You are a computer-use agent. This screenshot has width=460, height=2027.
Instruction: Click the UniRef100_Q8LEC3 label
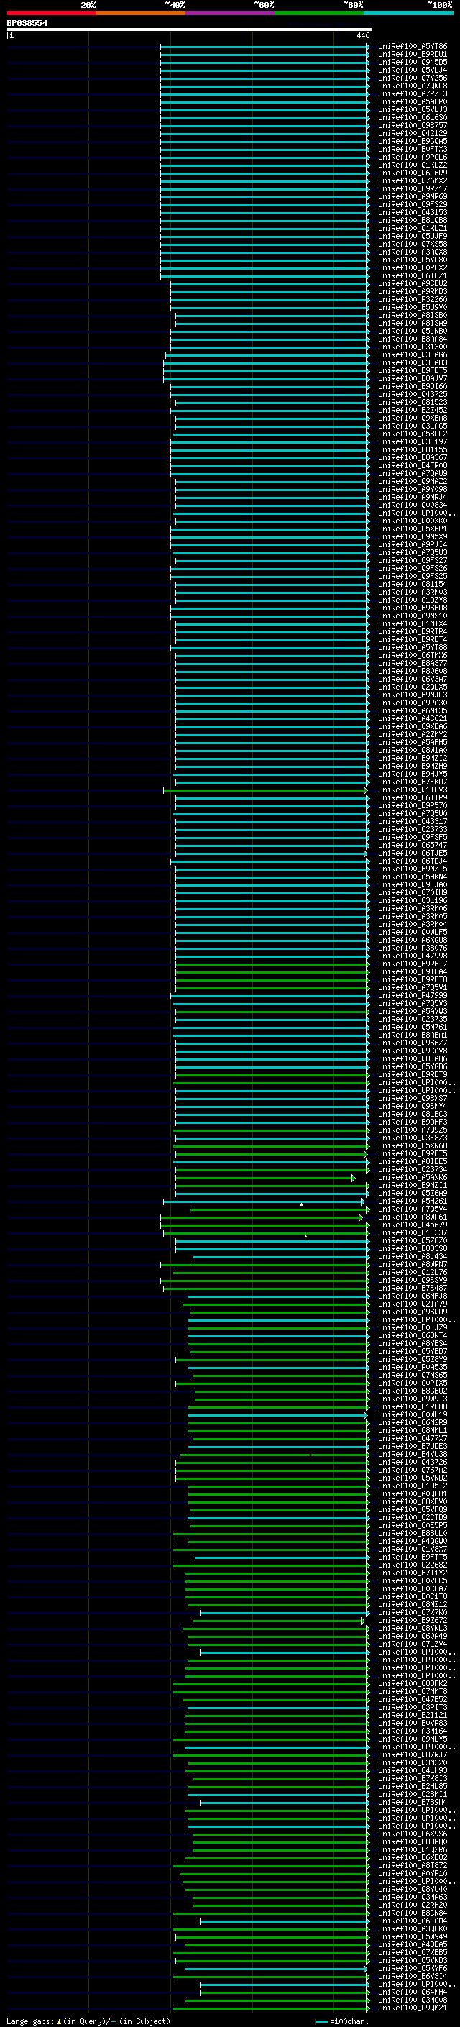tap(413, 1115)
